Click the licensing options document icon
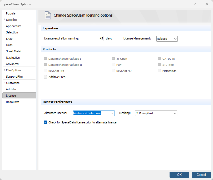Image resolution: width=213 pixels, height=180 pixels. click(48, 15)
